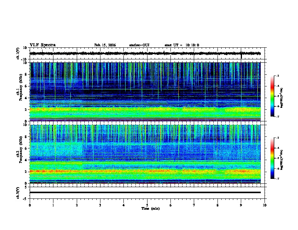Click the "-3" label on ch.1 color bar
The height and width of the screenshot is (230, 298).
tap(277, 76)
